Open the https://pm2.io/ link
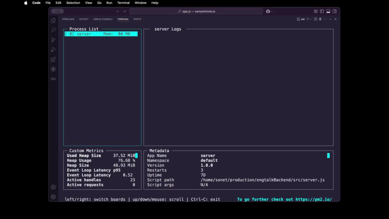 (314, 200)
